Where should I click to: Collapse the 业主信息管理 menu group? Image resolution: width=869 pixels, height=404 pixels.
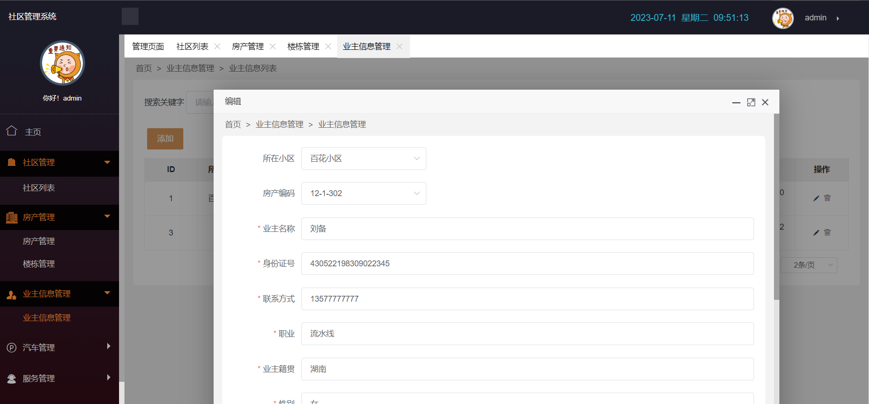(107, 293)
